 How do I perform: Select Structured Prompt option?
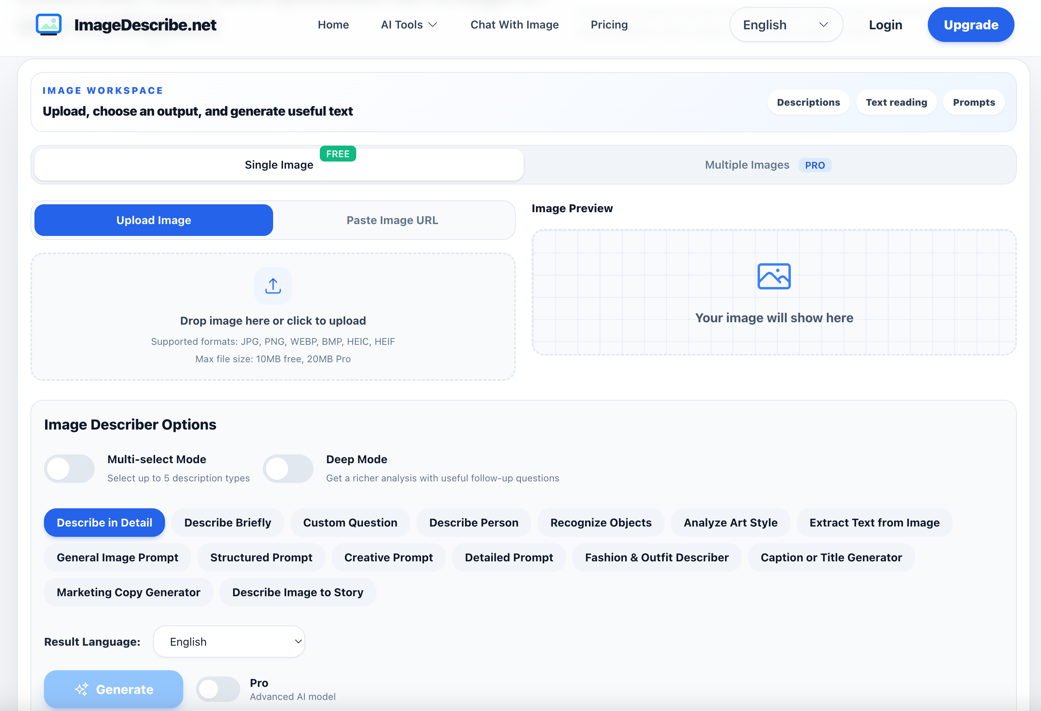[x=261, y=557]
